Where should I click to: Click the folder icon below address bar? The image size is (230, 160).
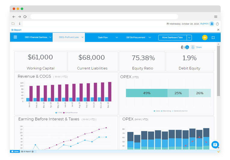13,24
